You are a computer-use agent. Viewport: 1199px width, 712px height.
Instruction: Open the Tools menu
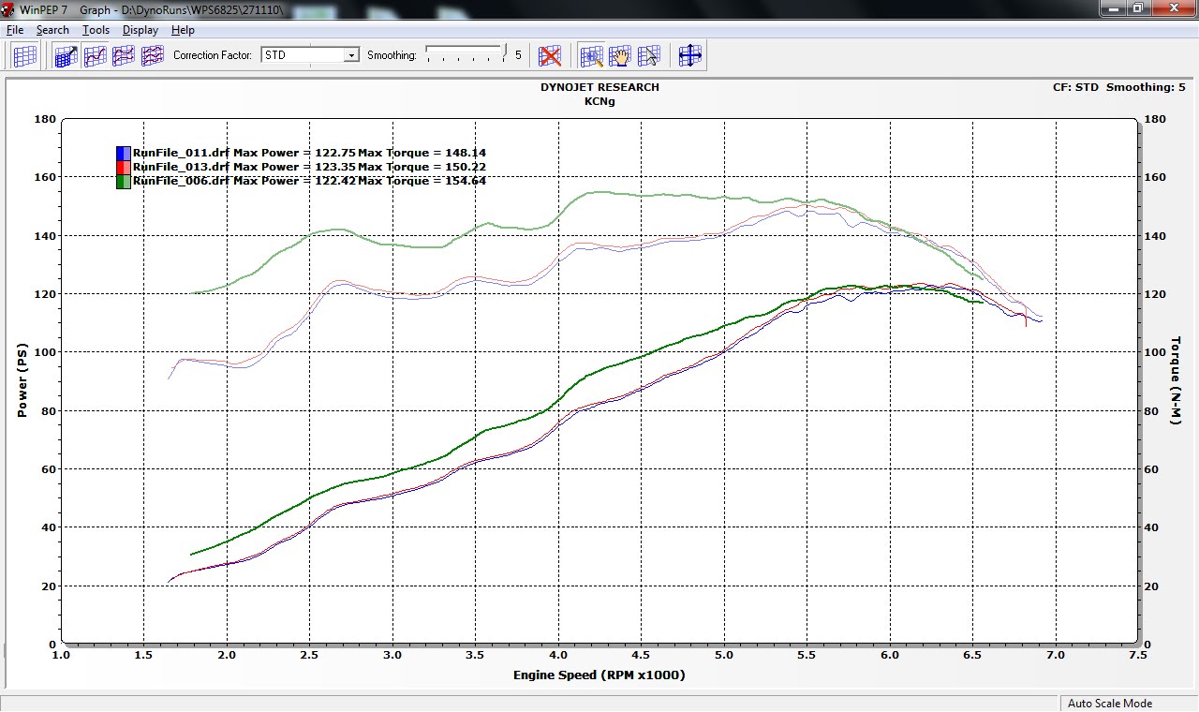pos(95,29)
